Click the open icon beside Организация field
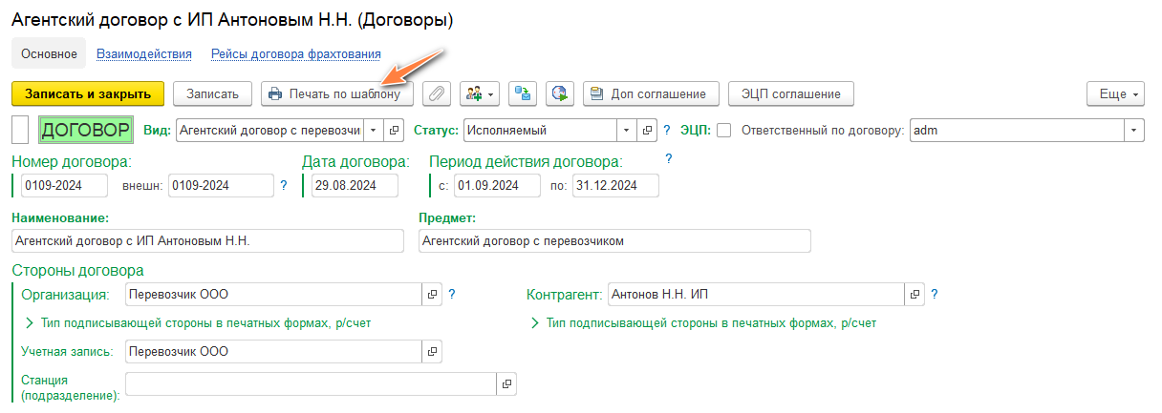 click(x=432, y=295)
